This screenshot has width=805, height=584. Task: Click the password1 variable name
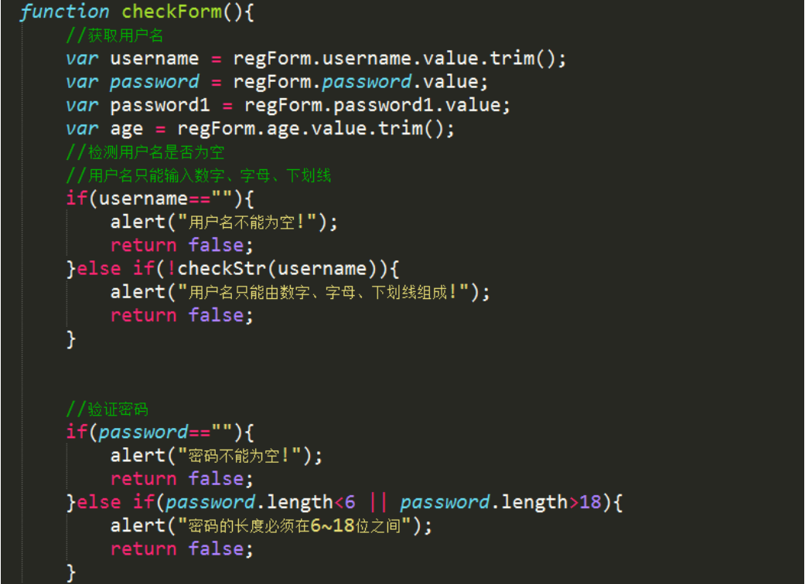[159, 105]
